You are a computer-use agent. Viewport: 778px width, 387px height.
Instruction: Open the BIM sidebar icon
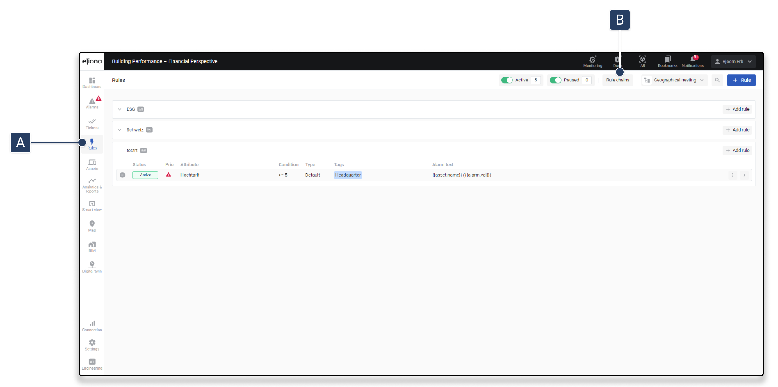[x=92, y=247]
